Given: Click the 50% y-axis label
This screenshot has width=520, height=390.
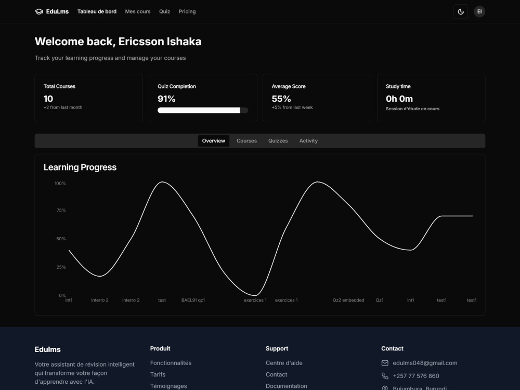Looking at the screenshot, I should (61, 239).
